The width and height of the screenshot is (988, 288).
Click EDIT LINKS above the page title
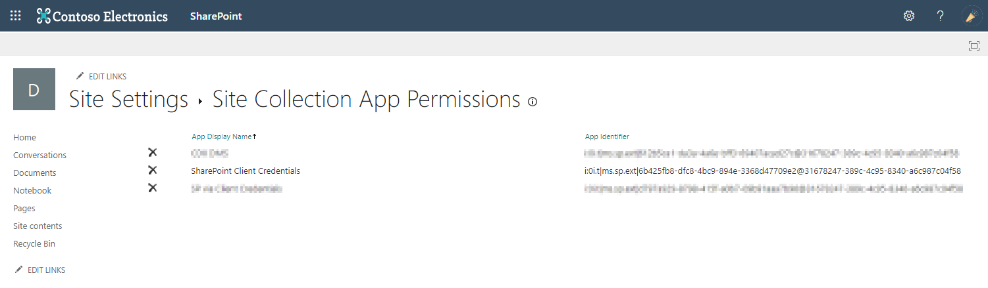coord(101,77)
